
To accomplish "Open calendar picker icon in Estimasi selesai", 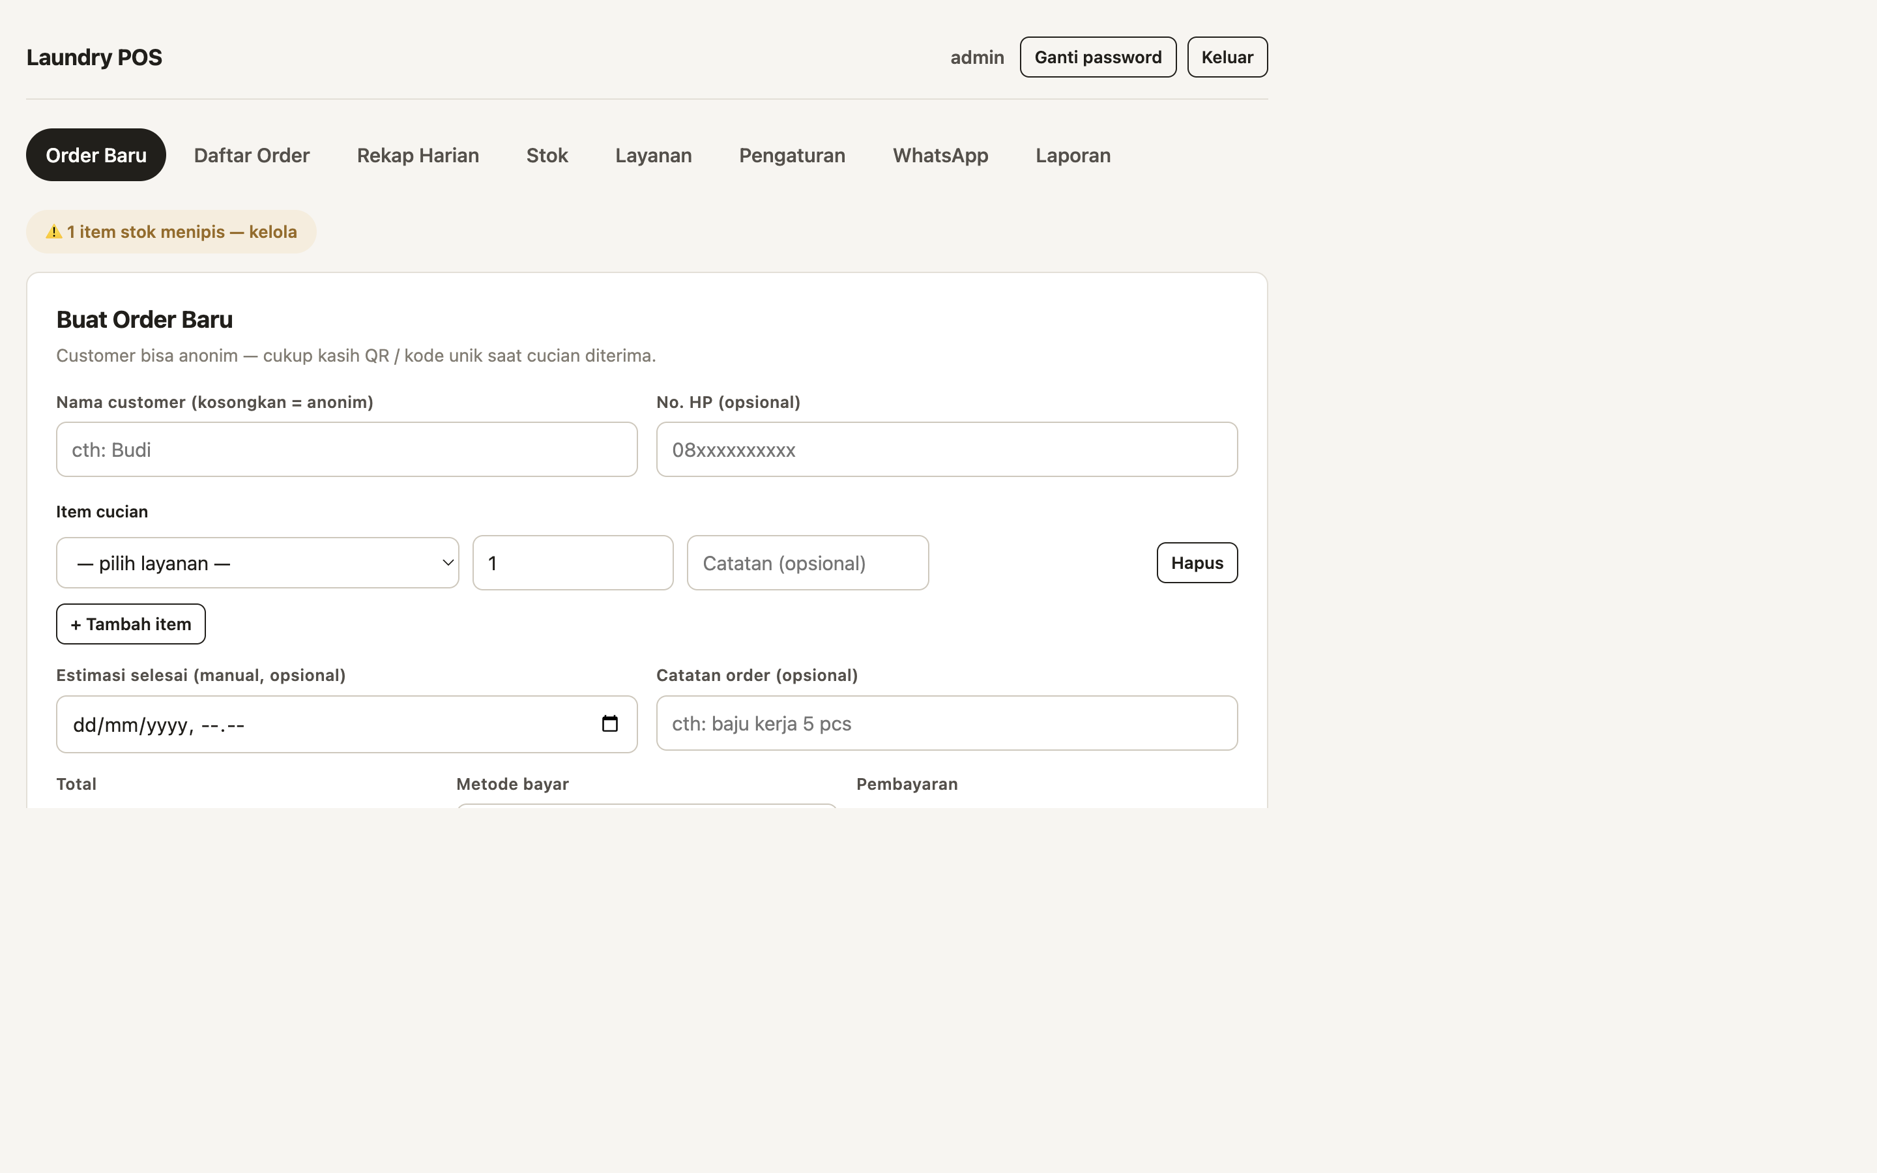I will [x=609, y=724].
